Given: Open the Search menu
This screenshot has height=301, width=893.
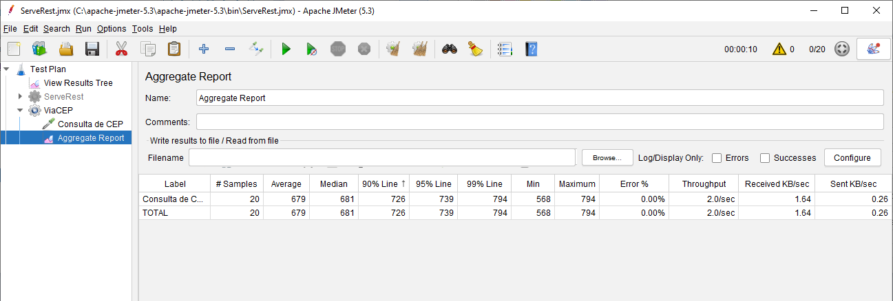Looking at the screenshot, I should [56, 29].
